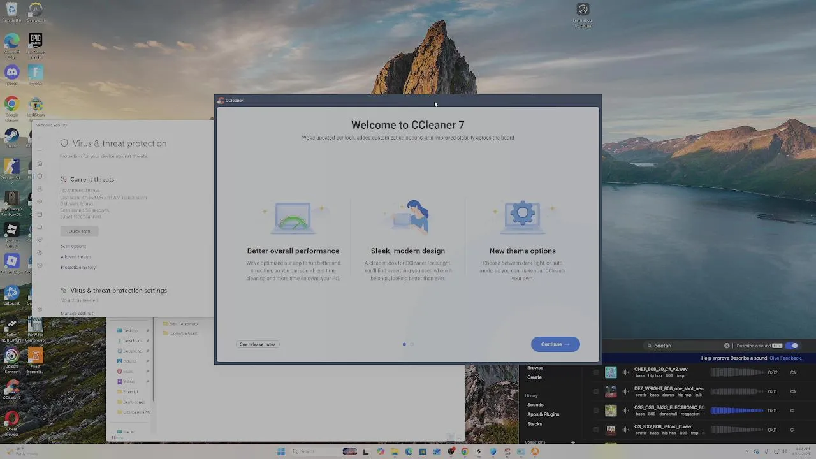816x459 pixels.
Task: Select the Discord desktop icon
Action: pyautogui.click(x=11, y=75)
